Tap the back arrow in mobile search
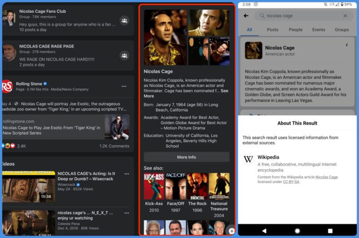This screenshot has width=359, height=238. (x=246, y=16)
